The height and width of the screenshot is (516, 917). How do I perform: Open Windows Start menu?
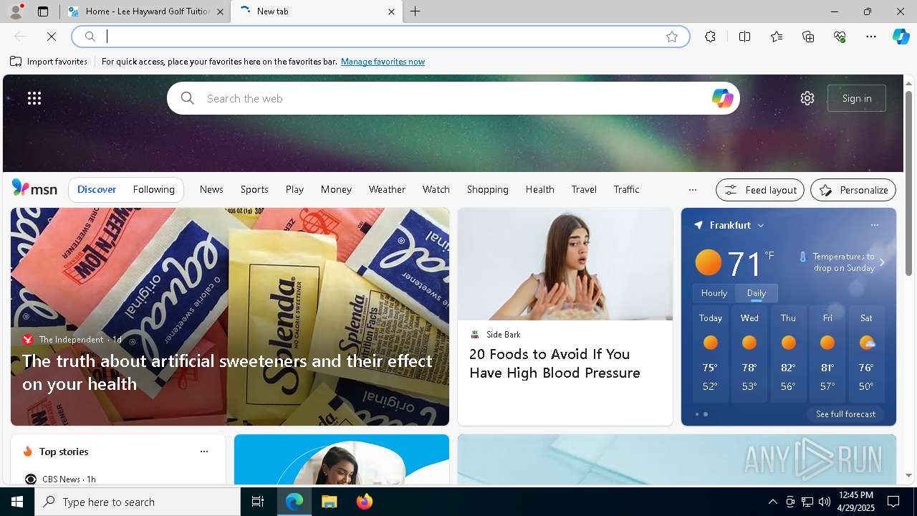(17, 502)
